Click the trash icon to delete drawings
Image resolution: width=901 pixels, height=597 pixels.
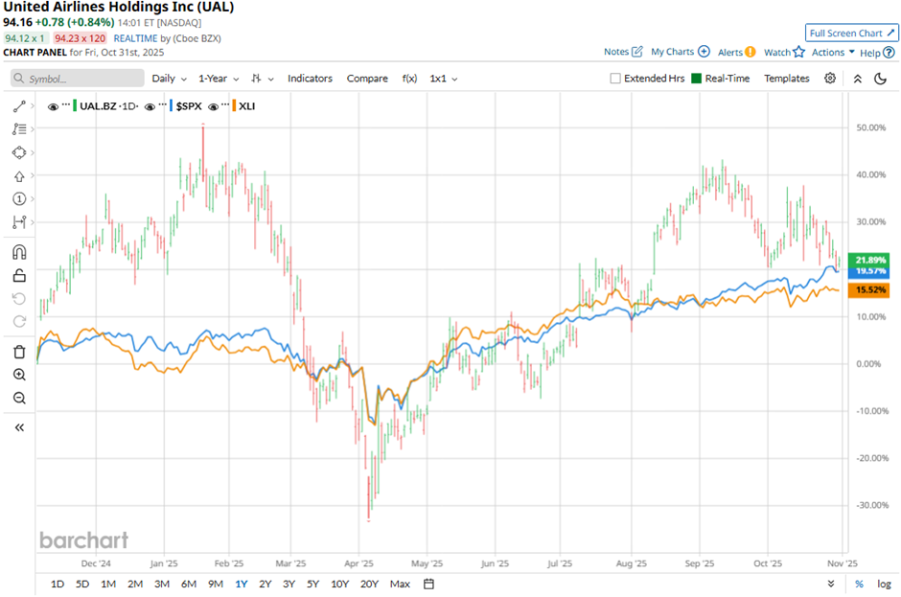pyautogui.click(x=19, y=352)
